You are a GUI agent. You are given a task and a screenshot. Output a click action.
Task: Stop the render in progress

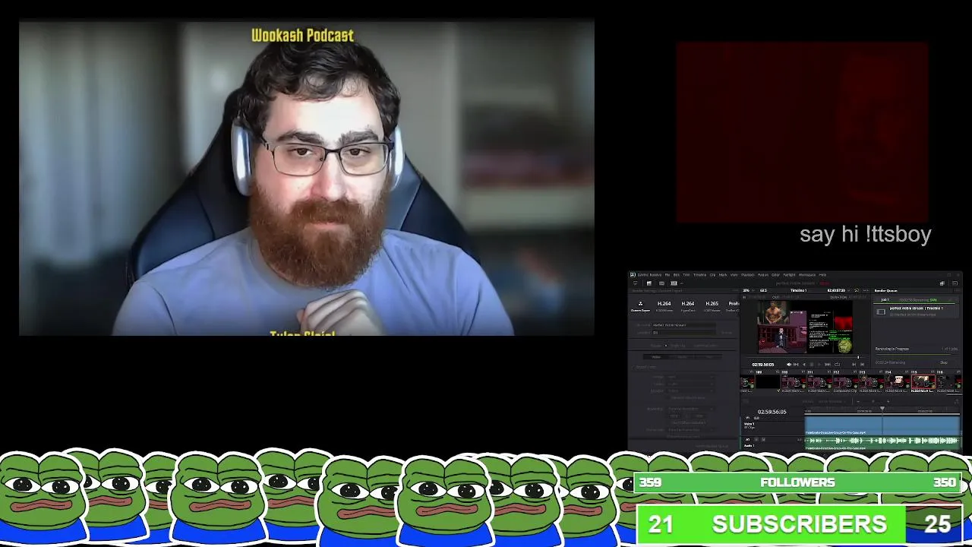(944, 362)
